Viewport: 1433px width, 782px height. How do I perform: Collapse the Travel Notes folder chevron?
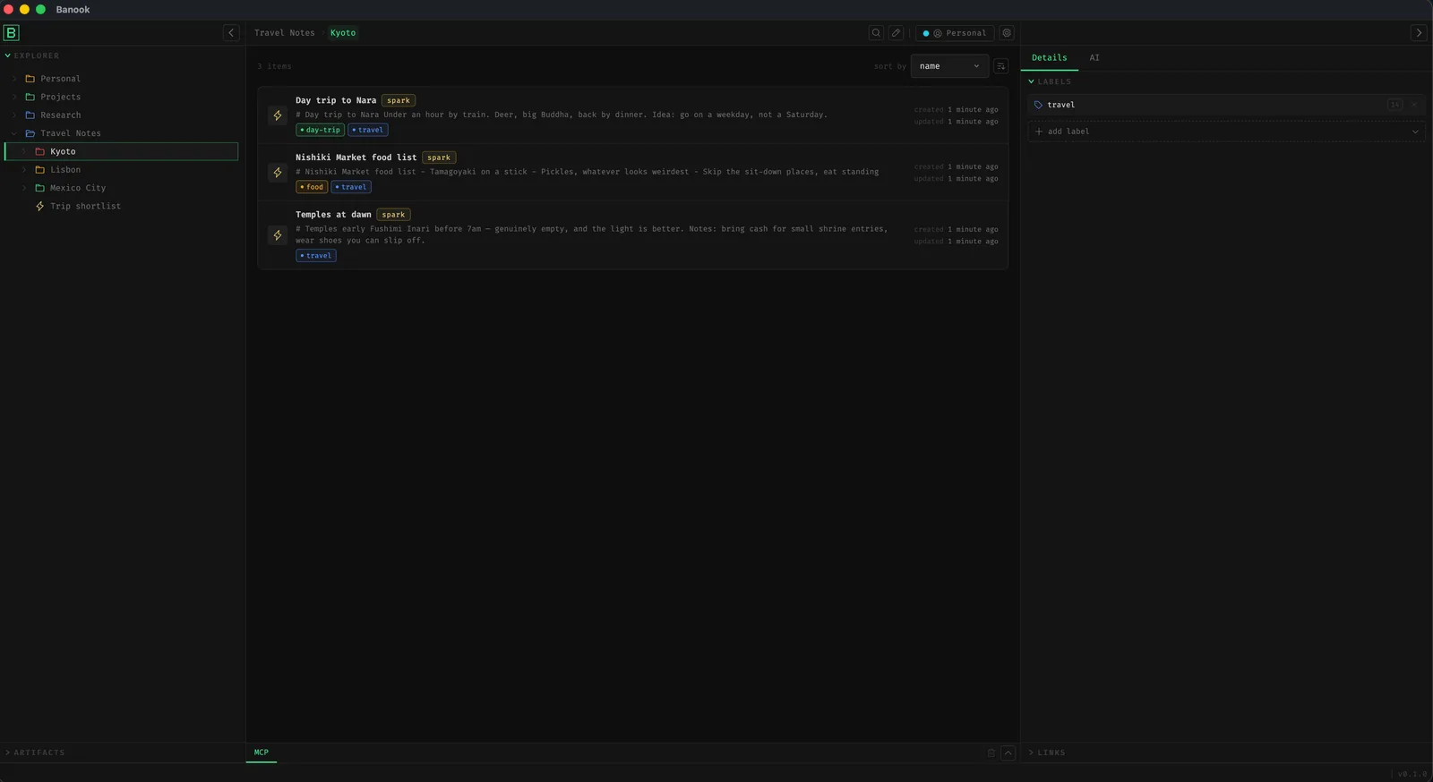point(14,133)
